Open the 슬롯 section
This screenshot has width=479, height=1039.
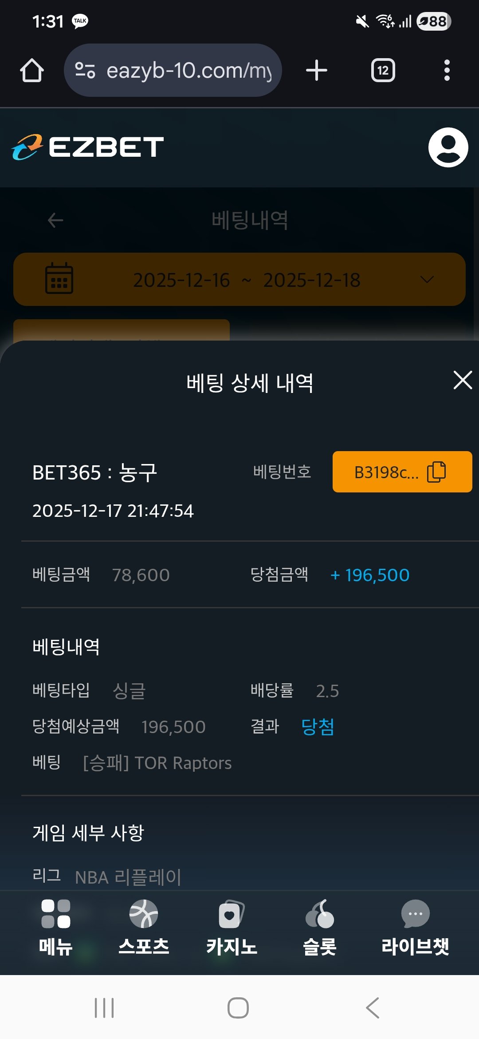point(319,927)
